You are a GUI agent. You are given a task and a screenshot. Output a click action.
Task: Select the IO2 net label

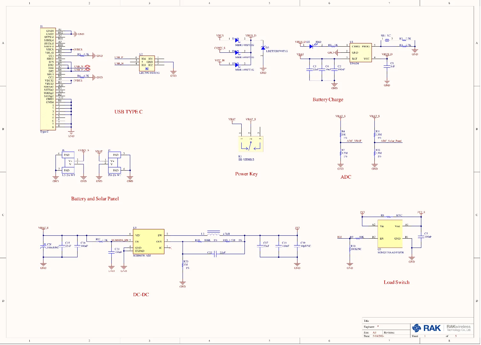(340, 237)
